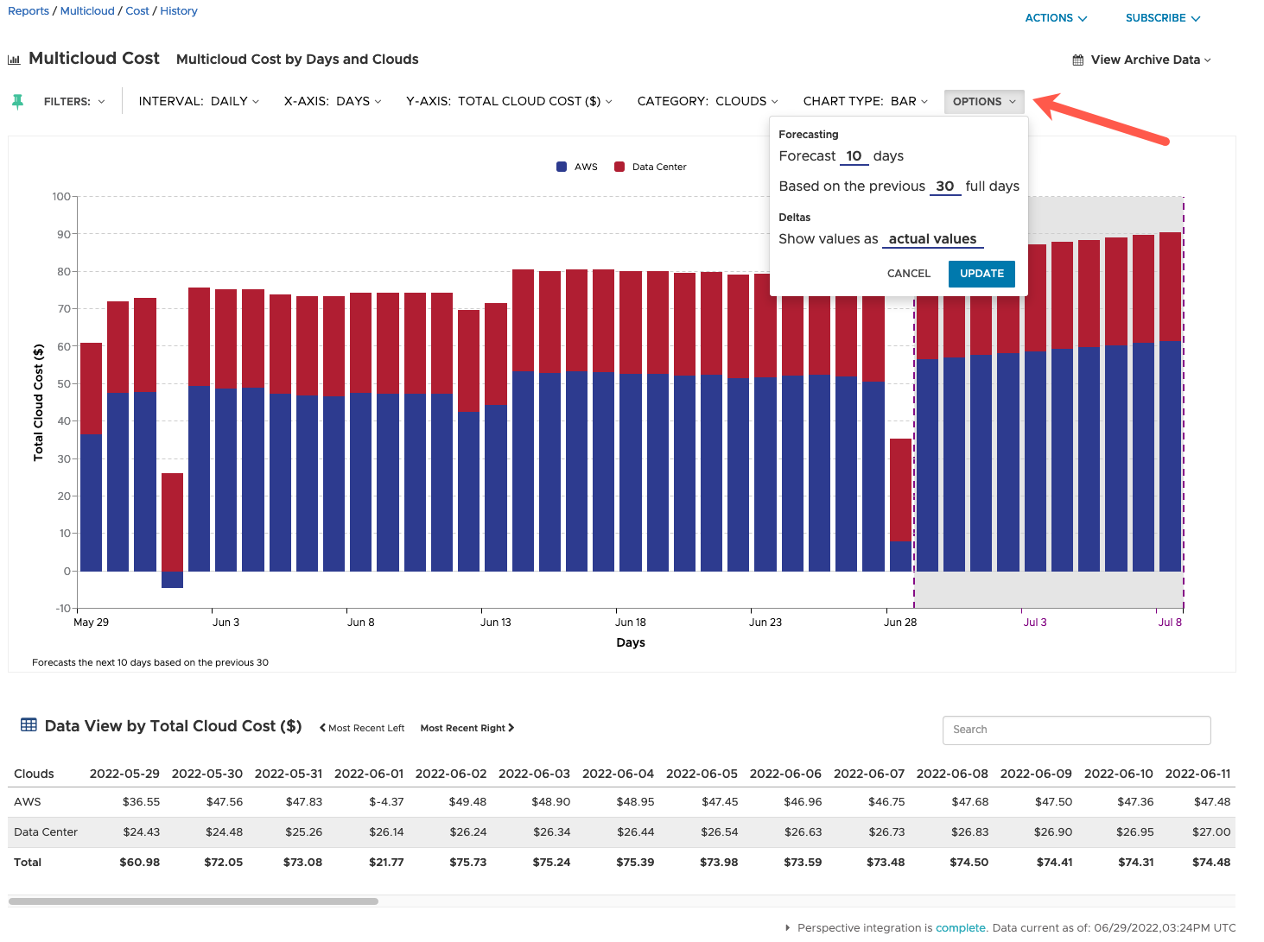Click the calendar icon beside View Archive Data

pos(1077,60)
